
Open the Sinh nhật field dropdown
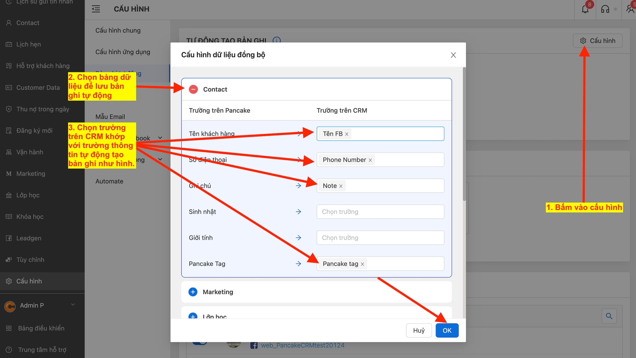click(380, 212)
